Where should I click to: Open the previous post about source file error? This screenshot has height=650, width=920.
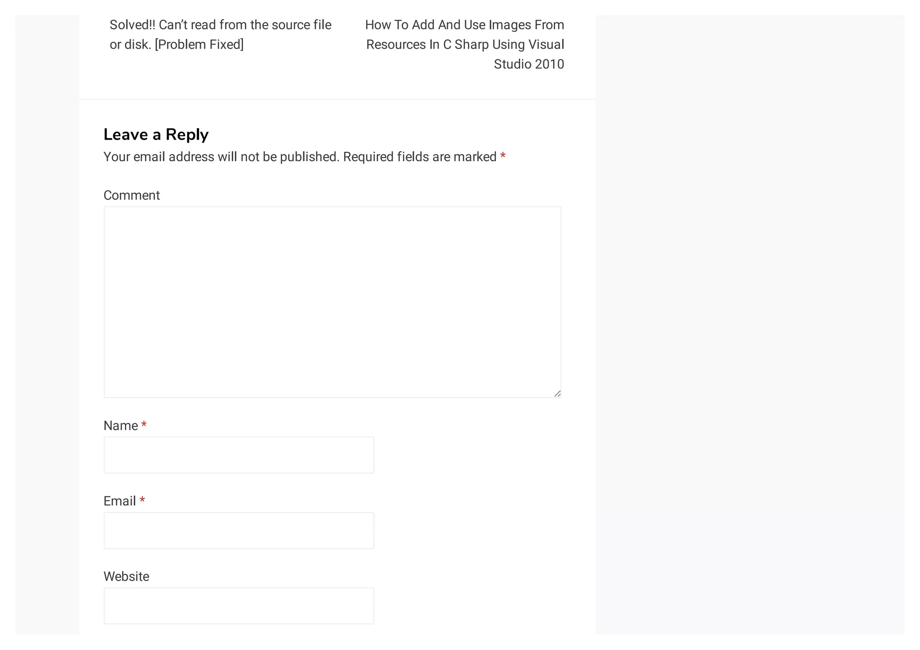click(x=220, y=25)
